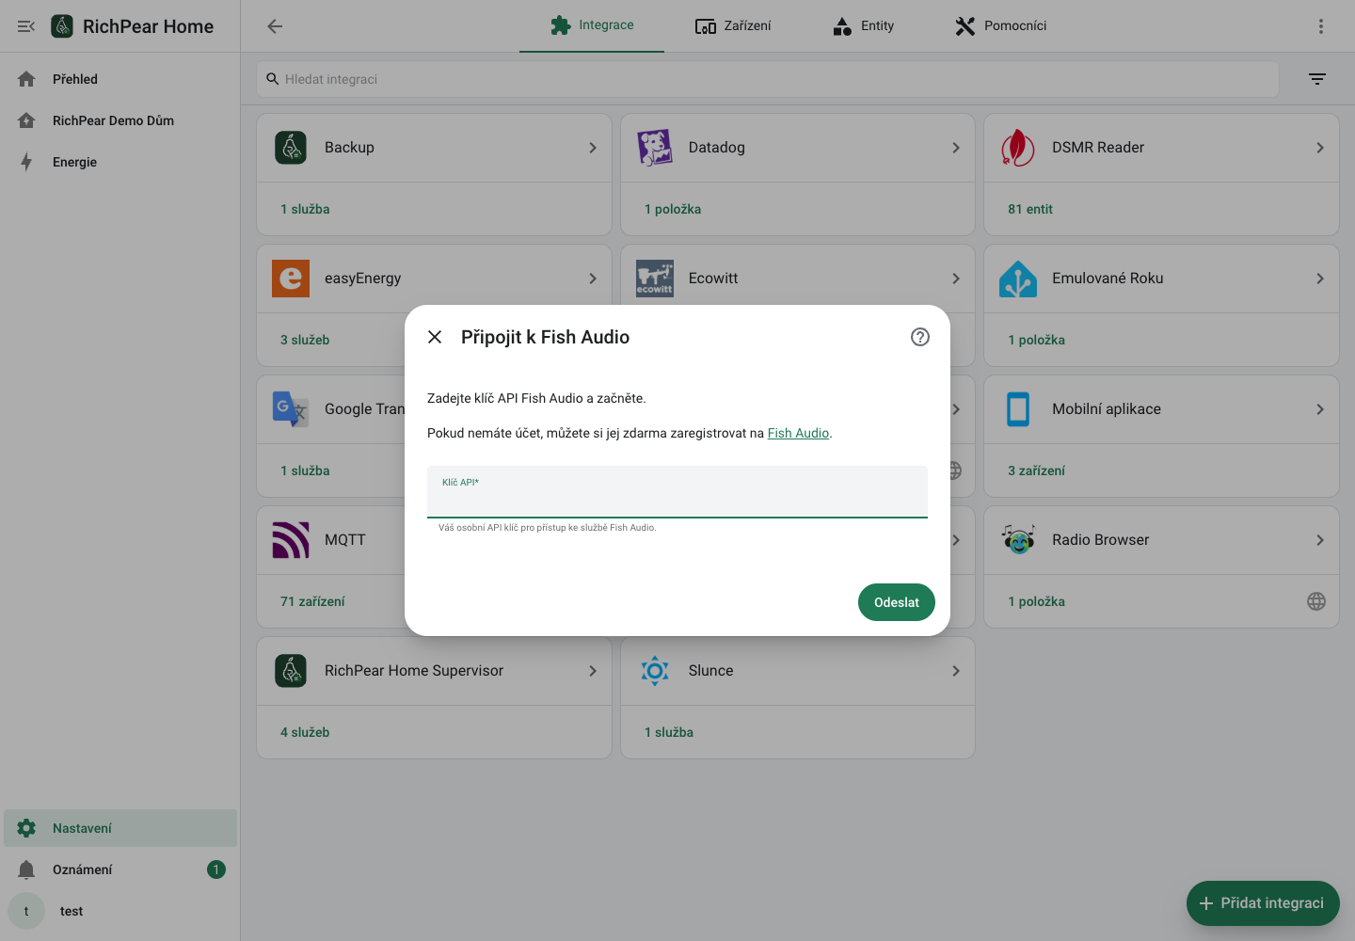Submit with the Odeslat button
The width and height of the screenshot is (1355, 941).
(x=897, y=602)
